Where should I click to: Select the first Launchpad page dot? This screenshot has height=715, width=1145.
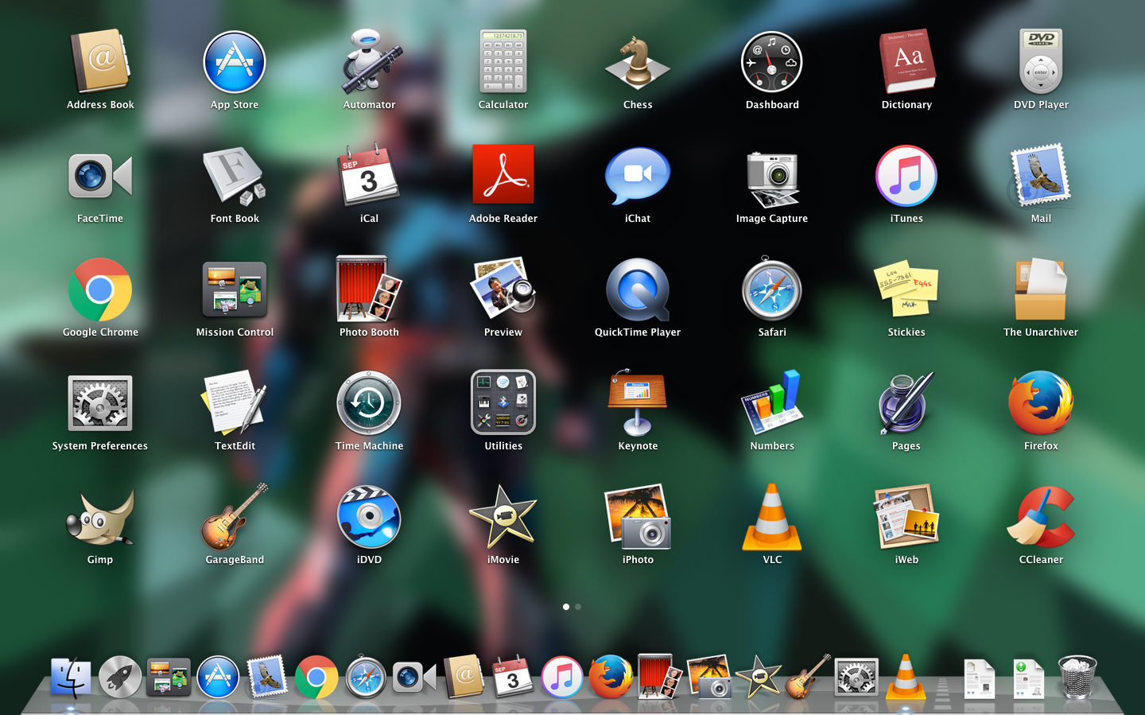pos(566,607)
